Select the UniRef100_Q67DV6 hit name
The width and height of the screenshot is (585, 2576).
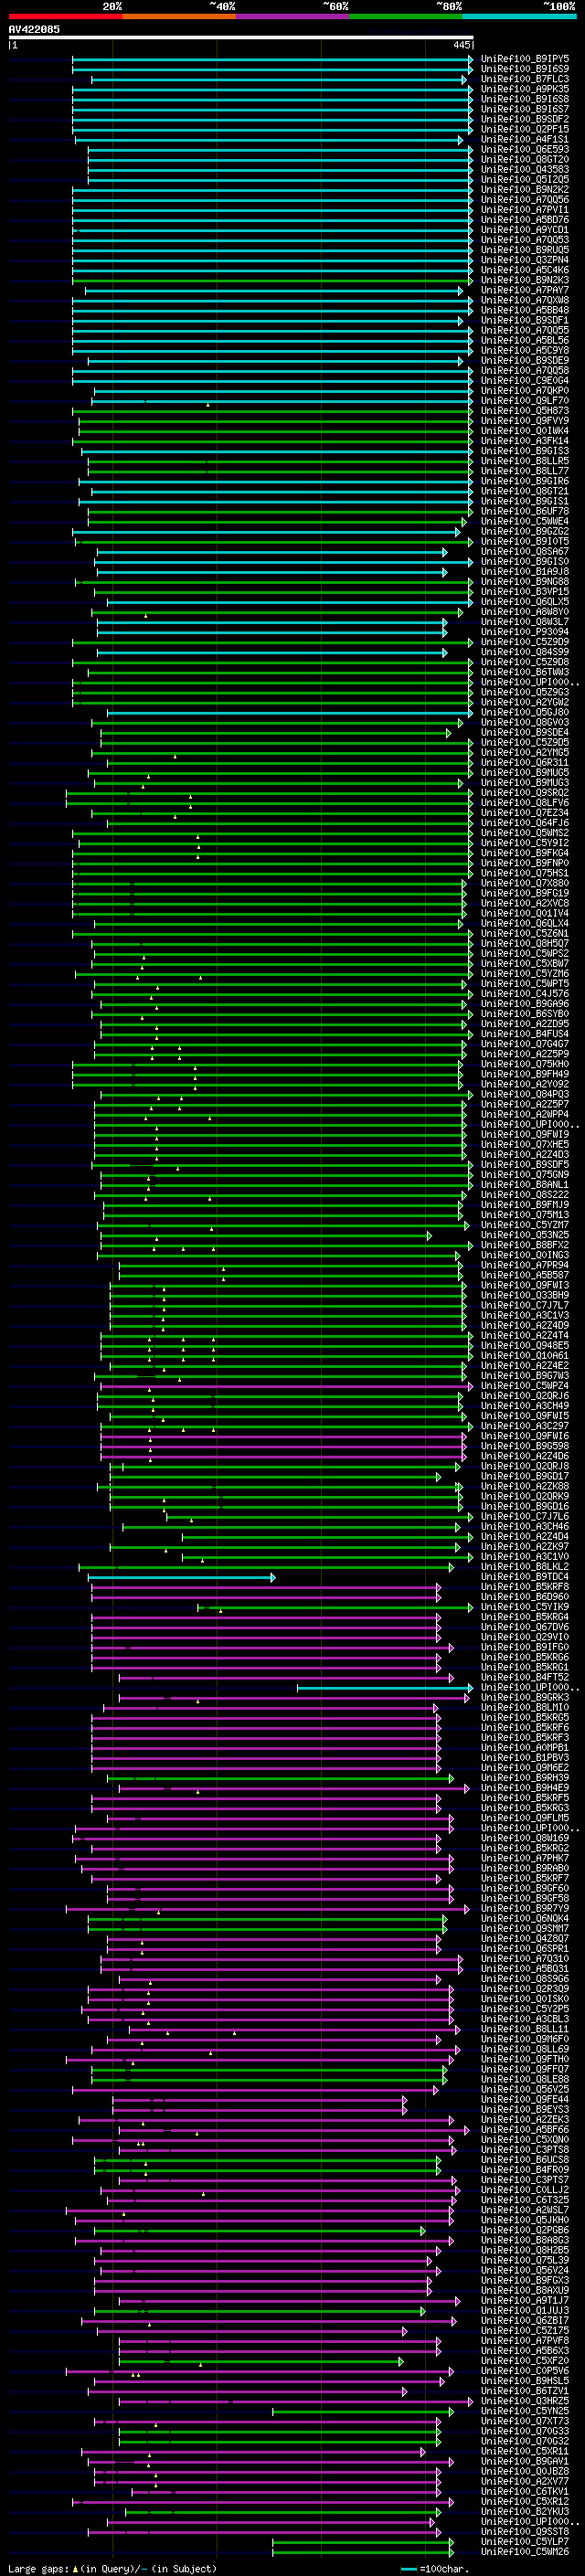tap(525, 1627)
